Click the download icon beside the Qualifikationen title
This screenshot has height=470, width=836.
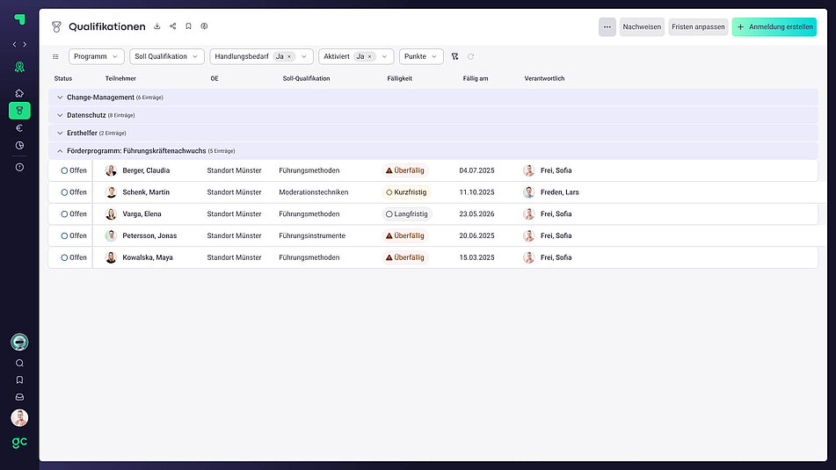156,26
